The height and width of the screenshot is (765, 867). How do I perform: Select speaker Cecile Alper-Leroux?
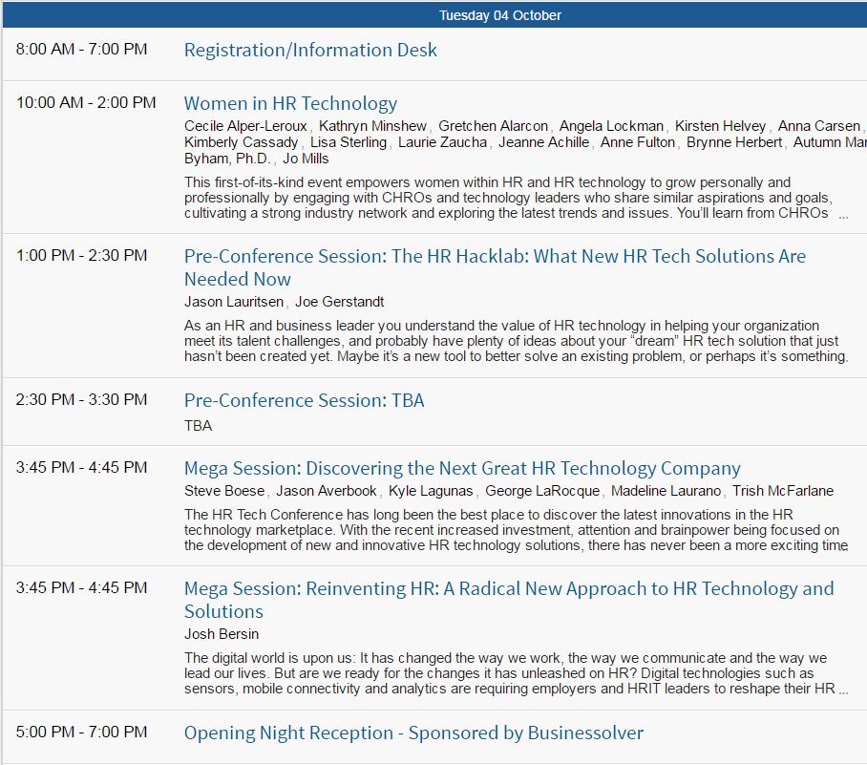pos(245,126)
